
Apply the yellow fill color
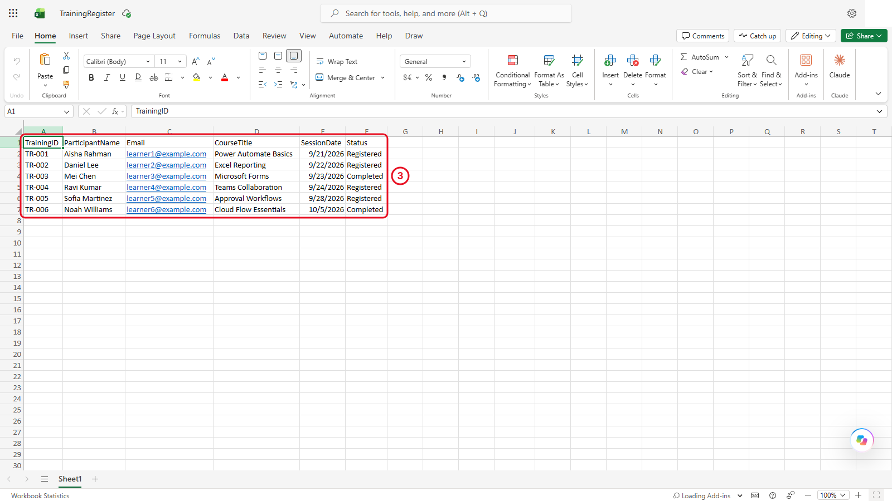click(197, 77)
